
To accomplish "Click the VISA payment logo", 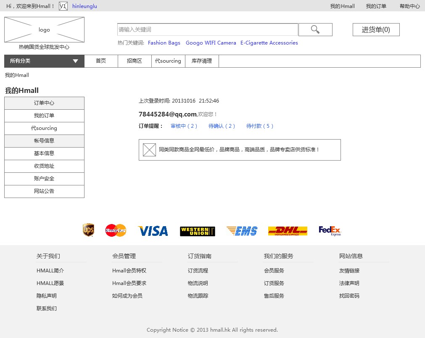I will (153, 231).
